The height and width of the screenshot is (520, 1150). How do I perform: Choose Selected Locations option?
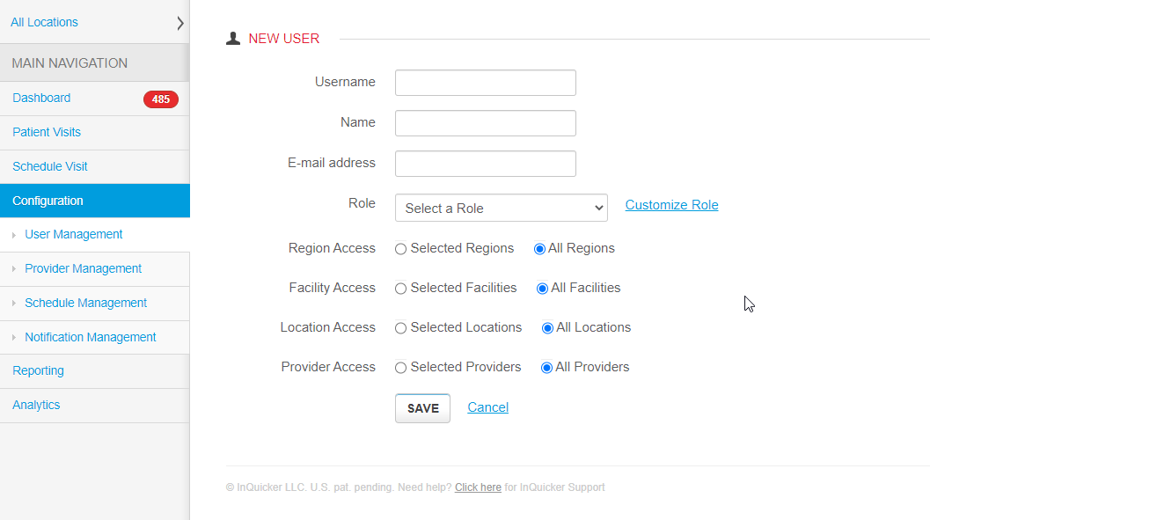point(400,327)
